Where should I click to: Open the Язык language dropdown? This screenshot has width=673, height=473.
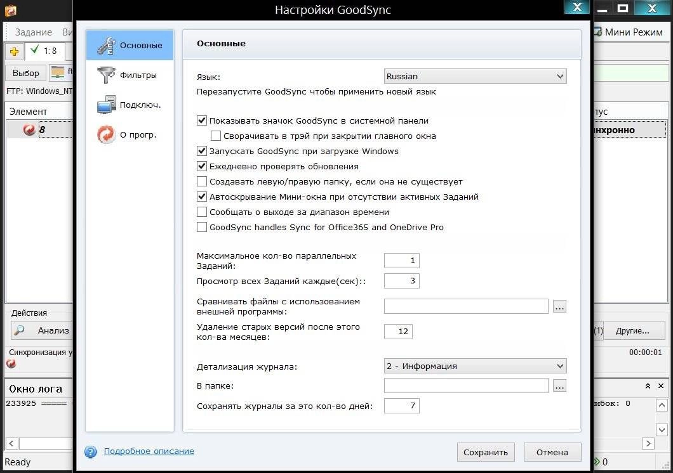pyautogui.click(x=475, y=76)
